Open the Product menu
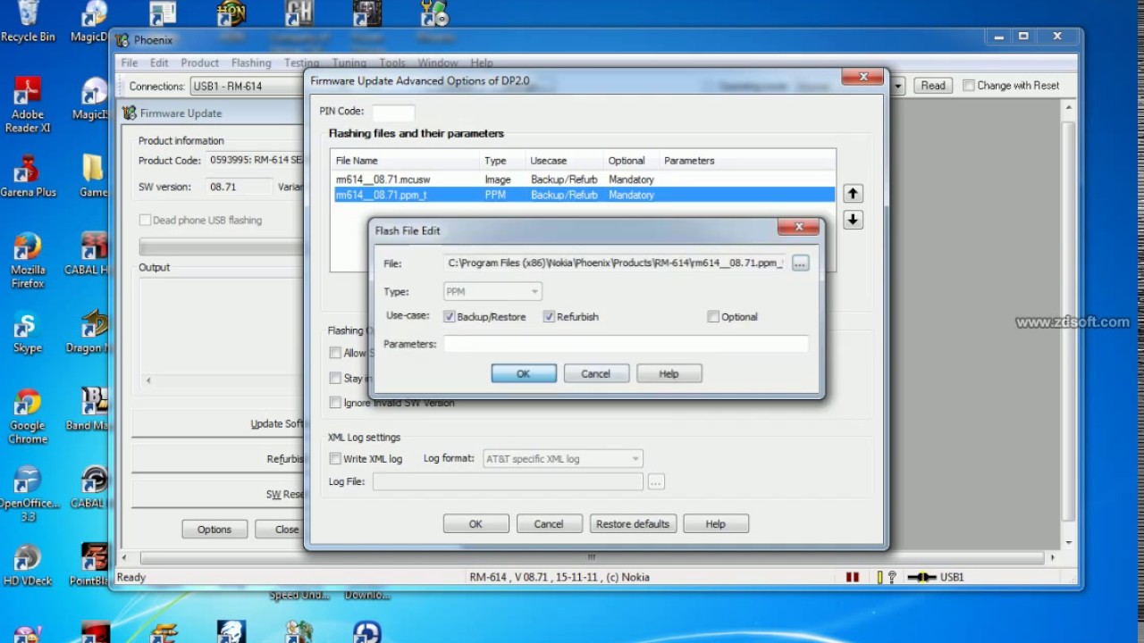Screen dimensions: 1144x643 coord(199,63)
